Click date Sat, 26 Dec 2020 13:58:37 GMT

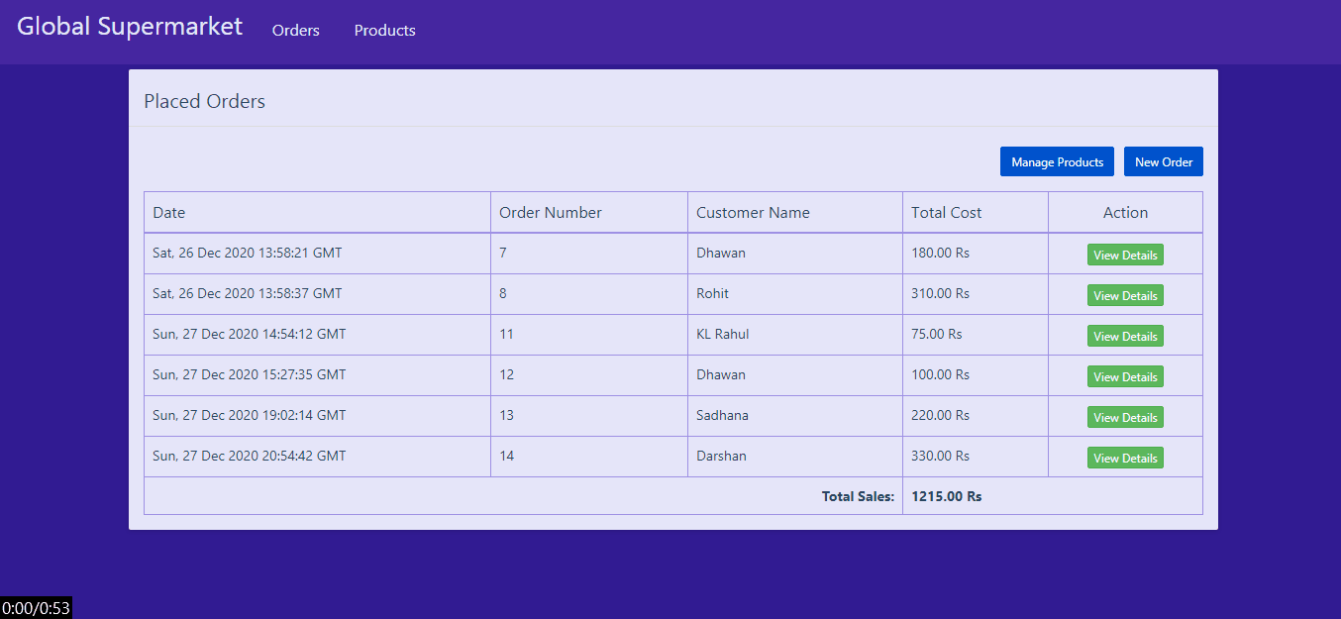point(248,294)
